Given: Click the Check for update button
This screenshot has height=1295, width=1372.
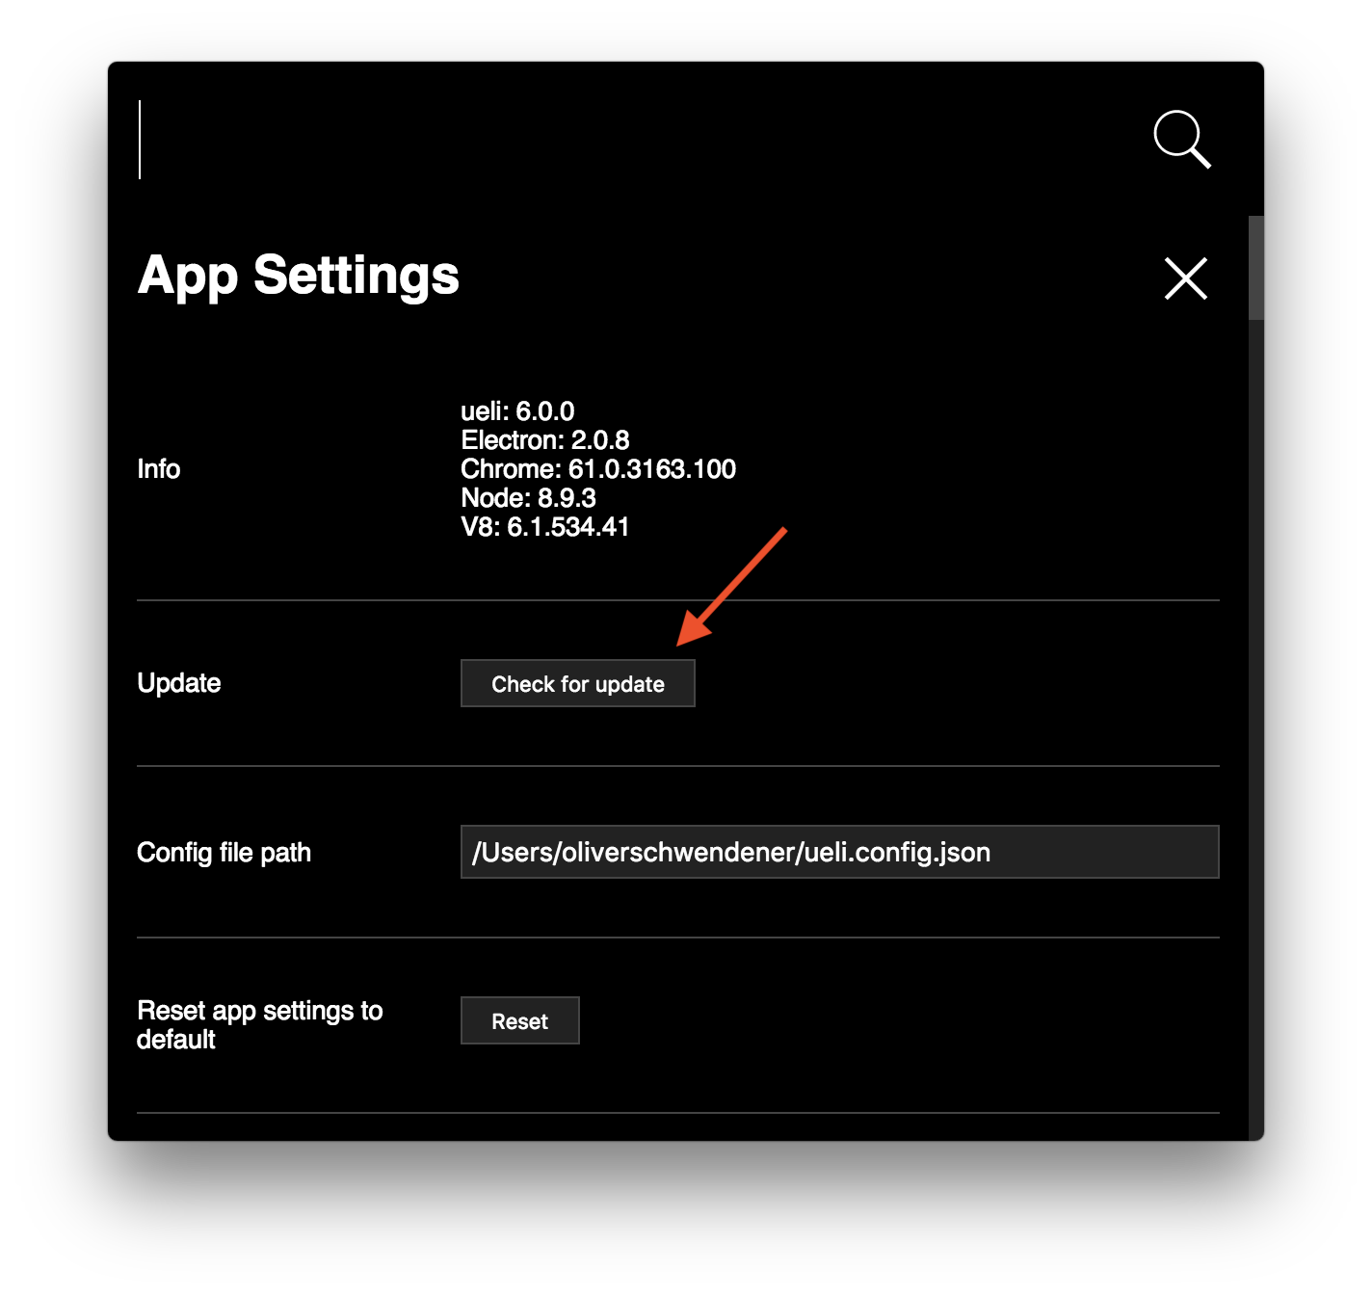Looking at the screenshot, I should coord(578,683).
